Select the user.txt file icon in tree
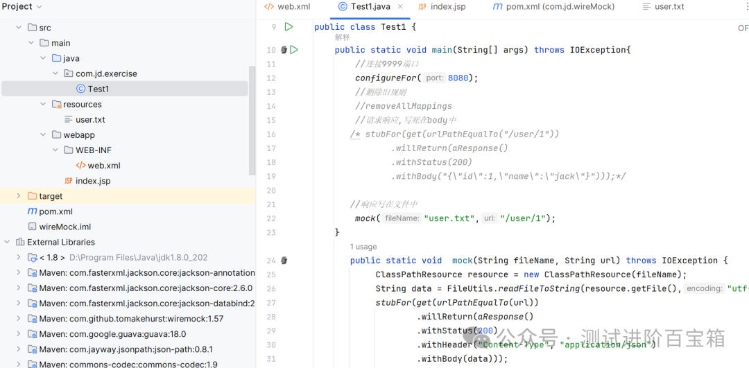 pyautogui.click(x=69, y=119)
